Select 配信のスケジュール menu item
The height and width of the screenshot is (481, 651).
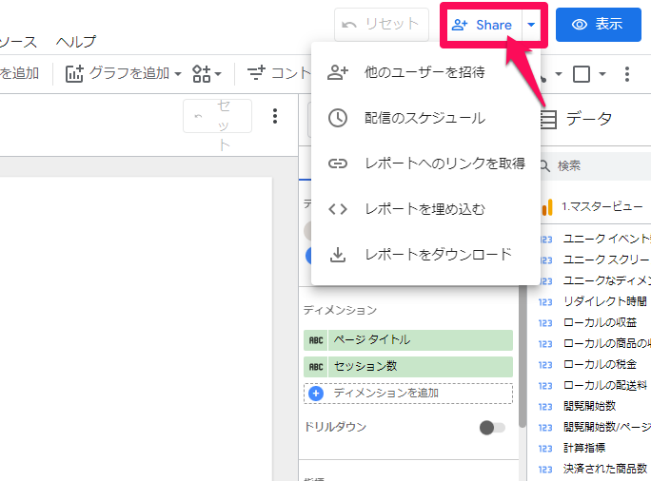[425, 118]
